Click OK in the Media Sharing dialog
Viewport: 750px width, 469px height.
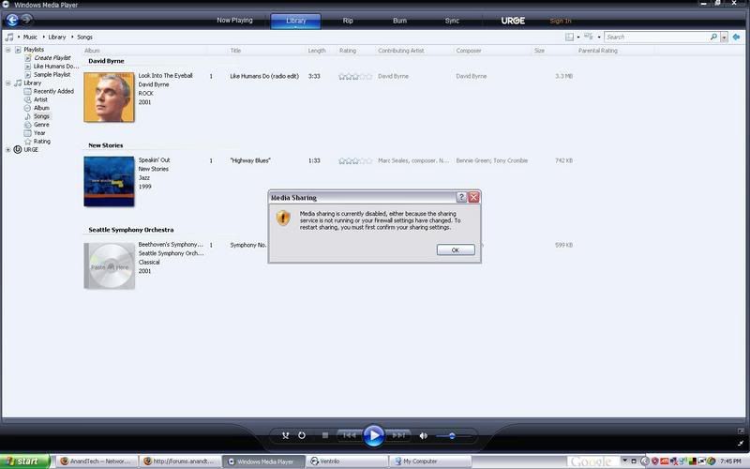tap(456, 250)
